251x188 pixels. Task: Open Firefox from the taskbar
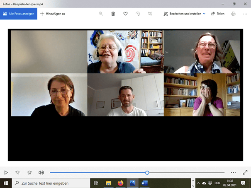coord(120,183)
